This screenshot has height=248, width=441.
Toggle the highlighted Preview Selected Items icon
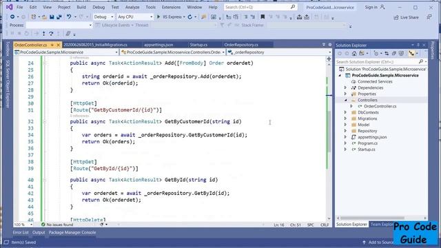click(x=411, y=54)
